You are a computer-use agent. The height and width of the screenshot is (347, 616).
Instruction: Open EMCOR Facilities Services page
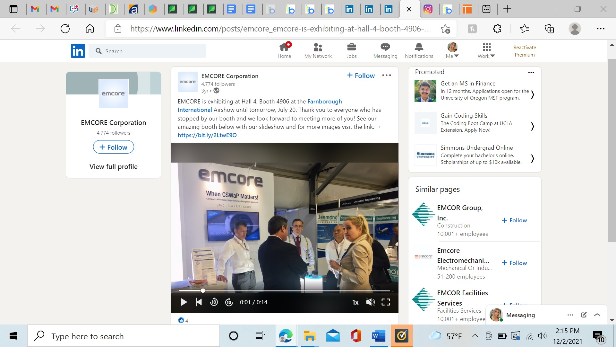click(x=462, y=298)
